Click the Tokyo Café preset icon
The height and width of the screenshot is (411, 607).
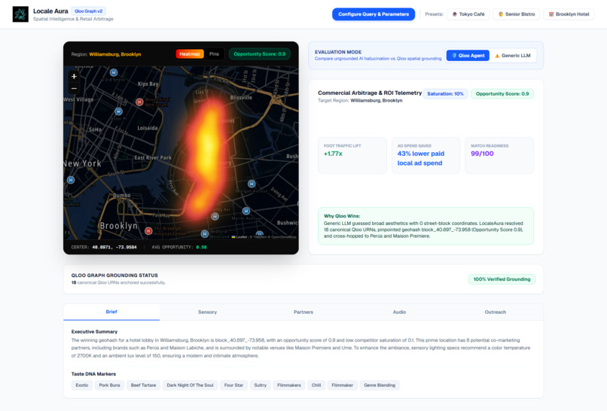pyautogui.click(x=454, y=14)
